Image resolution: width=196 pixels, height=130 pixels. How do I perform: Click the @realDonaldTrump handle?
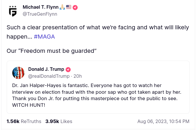coord(49,76)
